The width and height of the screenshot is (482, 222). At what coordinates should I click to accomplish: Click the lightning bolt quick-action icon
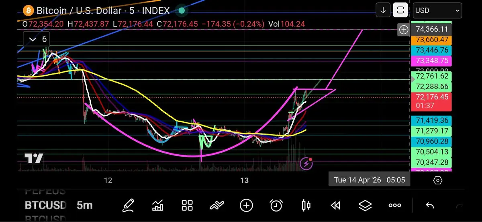pos(306,163)
